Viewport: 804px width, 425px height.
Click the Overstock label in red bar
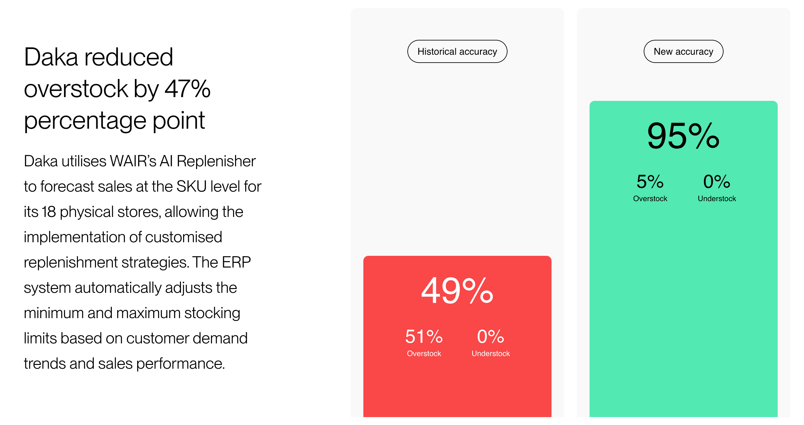tap(424, 354)
